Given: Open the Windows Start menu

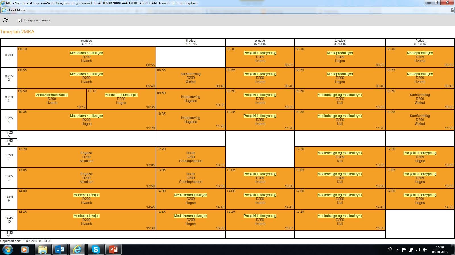Looking at the screenshot, I should 8,250.
